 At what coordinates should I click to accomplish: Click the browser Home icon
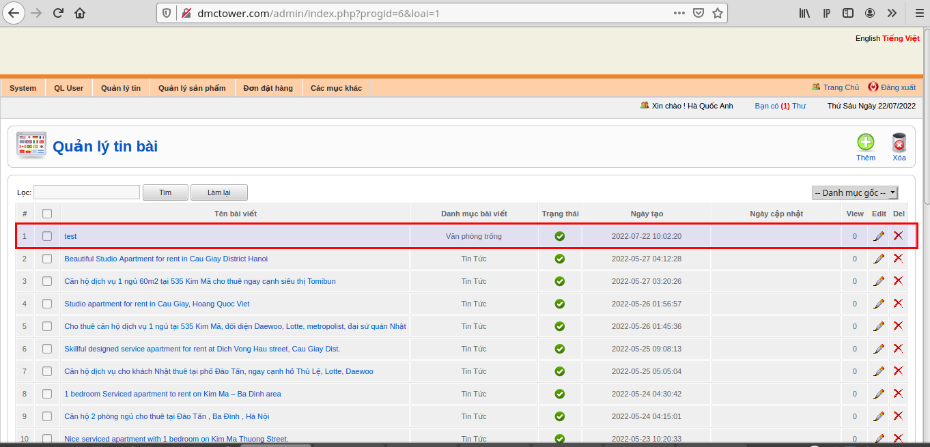tap(80, 13)
